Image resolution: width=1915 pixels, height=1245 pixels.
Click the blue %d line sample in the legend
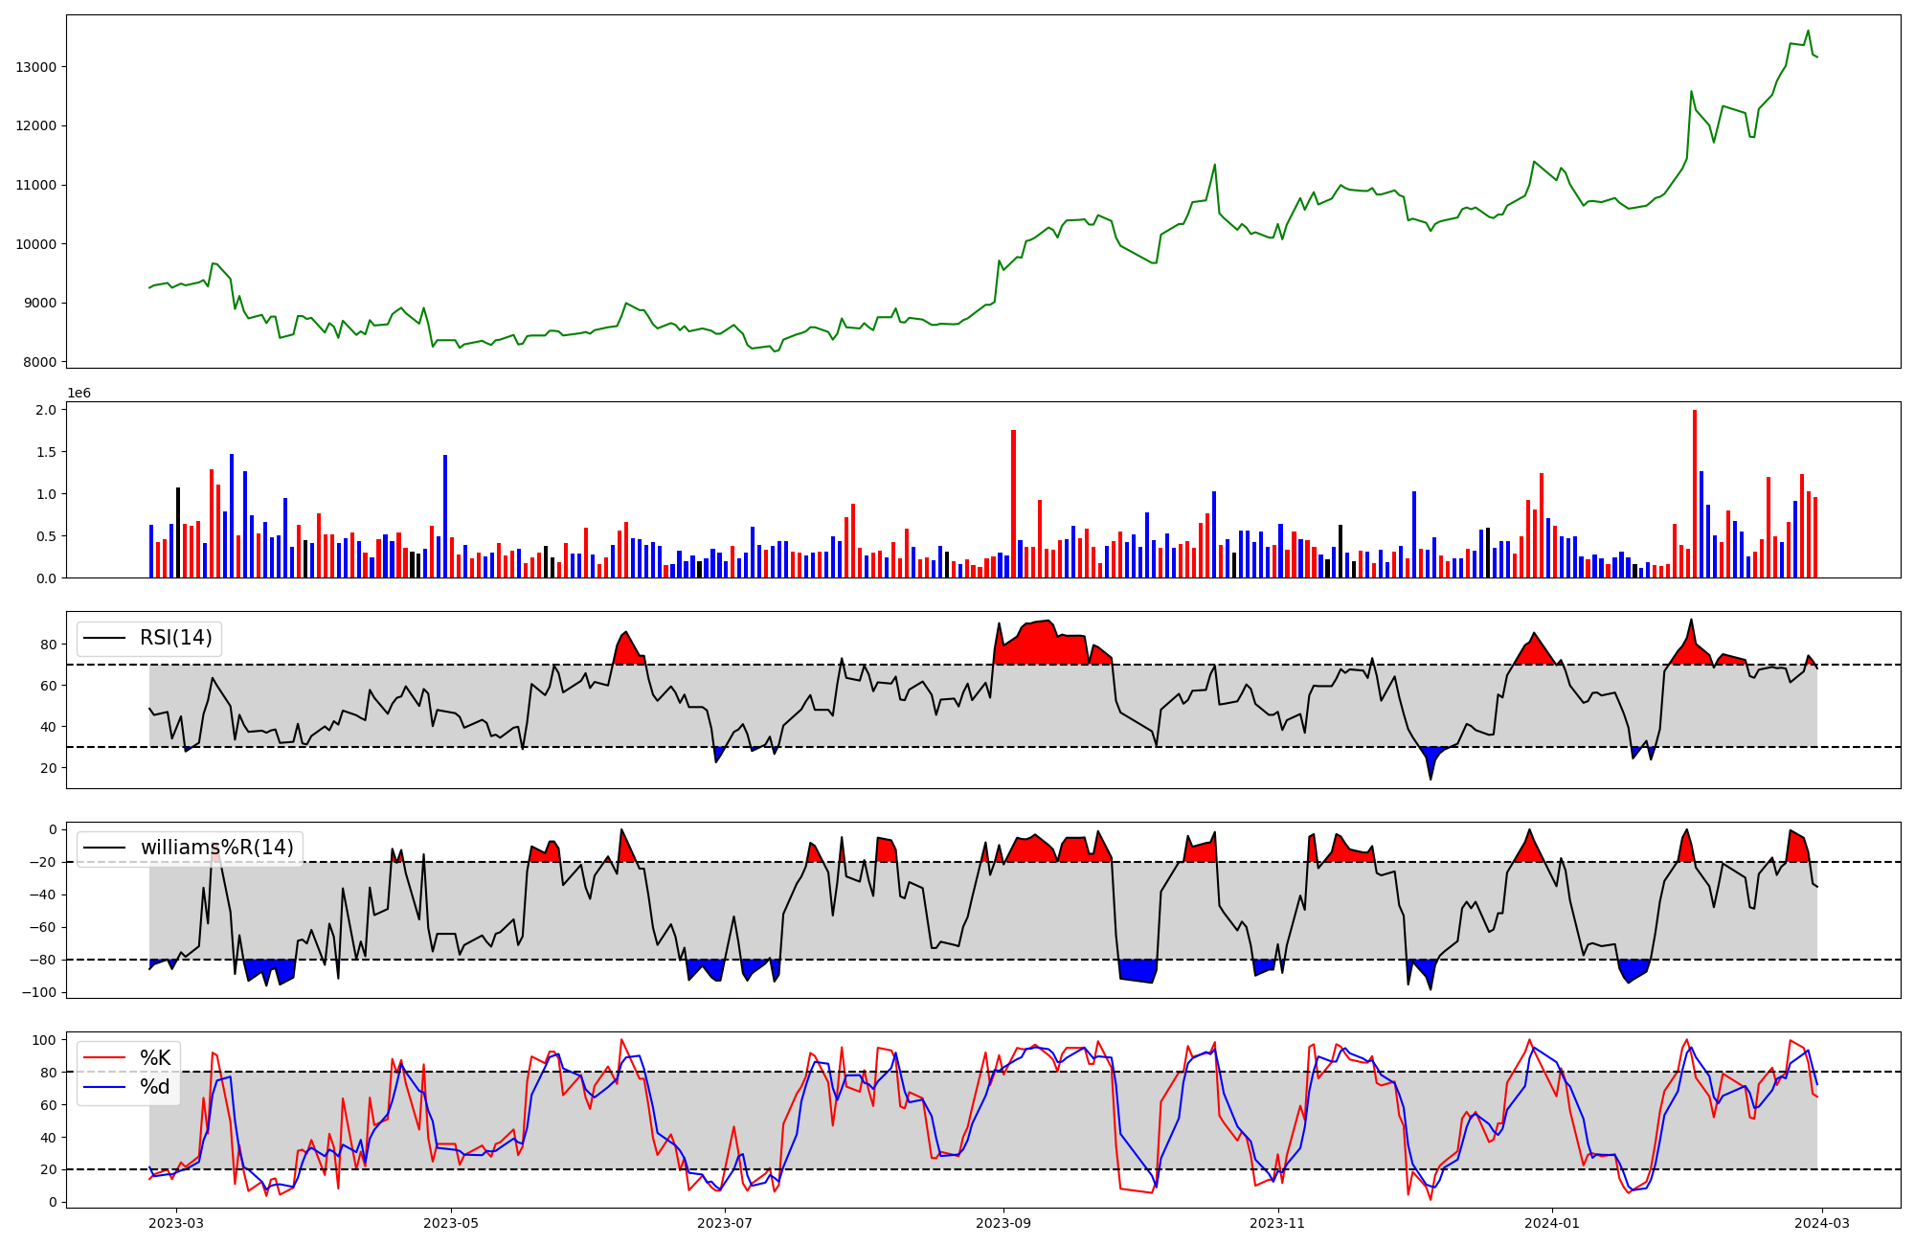point(104,1087)
